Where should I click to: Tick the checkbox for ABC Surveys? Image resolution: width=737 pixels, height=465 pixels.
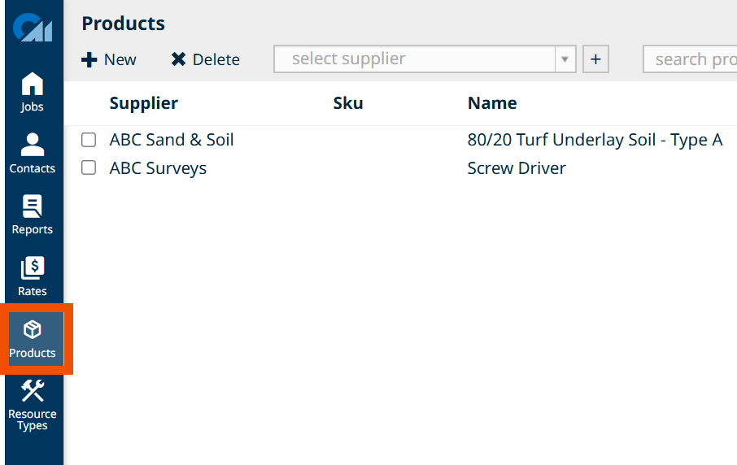pos(89,167)
